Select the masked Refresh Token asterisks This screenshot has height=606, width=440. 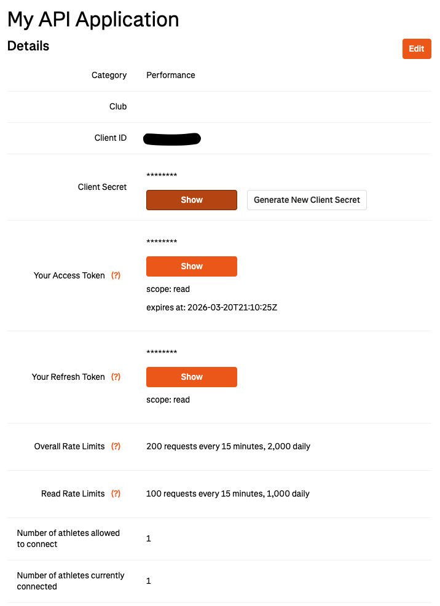tap(162, 353)
